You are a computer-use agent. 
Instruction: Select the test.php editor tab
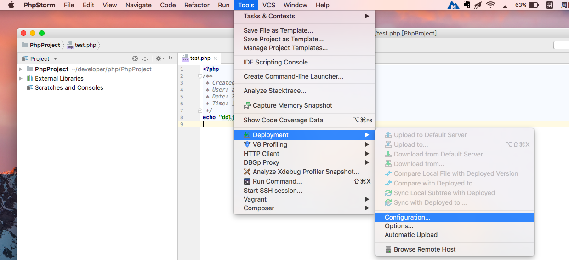click(199, 58)
